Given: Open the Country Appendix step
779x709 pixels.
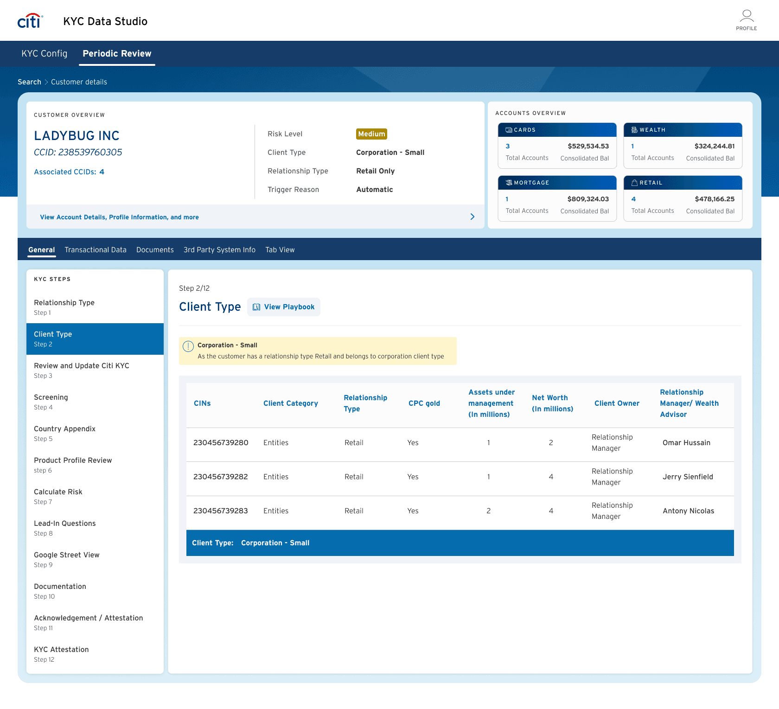Looking at the screenshot, I should (95, 433).
